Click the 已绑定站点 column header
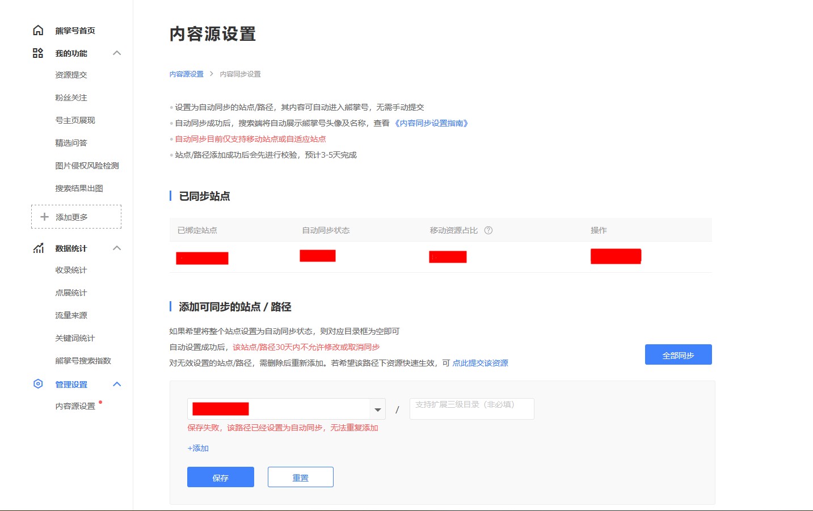Viewport: 813px width, 511px height. pos(197,230)
